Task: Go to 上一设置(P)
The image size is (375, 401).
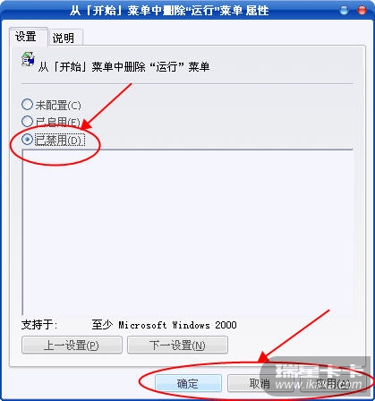Action: coord(72,345)
